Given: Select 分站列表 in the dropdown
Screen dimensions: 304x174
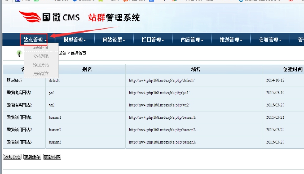Looking at the screenshot, I should coord(41,56).
